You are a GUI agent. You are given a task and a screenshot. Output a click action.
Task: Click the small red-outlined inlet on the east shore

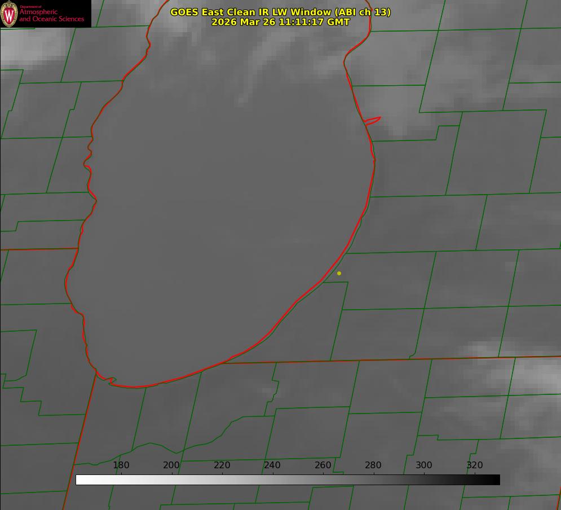click(372, 120)
